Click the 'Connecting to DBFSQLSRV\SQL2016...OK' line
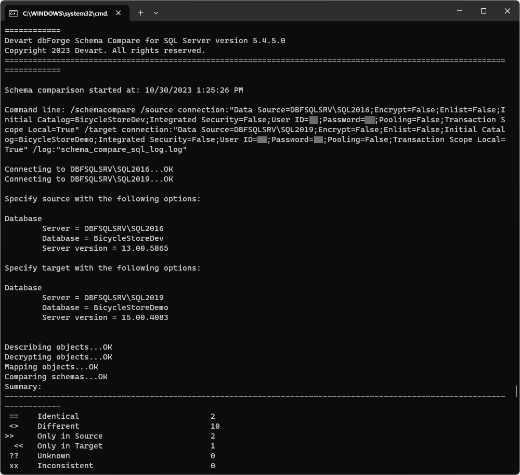 click(88, 169)
